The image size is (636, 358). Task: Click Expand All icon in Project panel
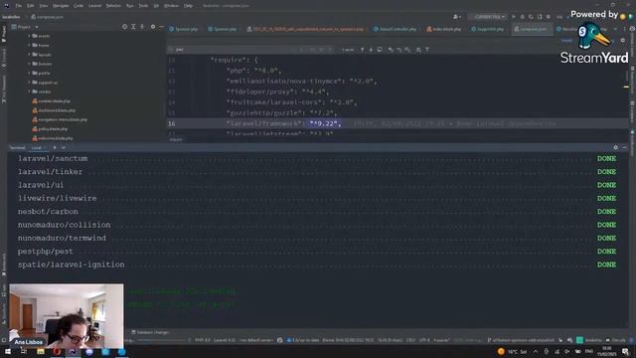(133, 27)
